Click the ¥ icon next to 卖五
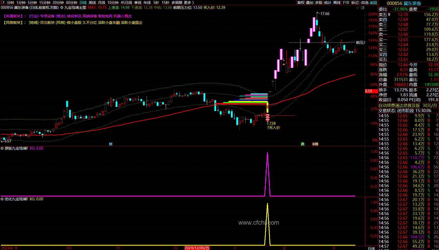Viewport: 439px width, 250px height. click(x=389, y=15)
